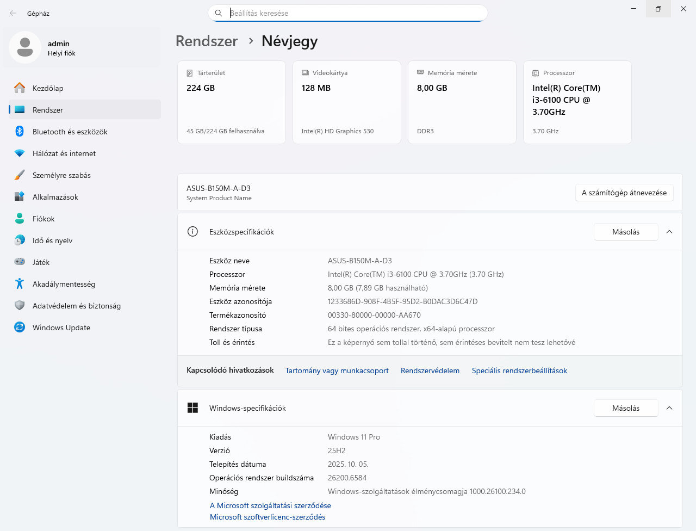The width and height of the screenshot is (696, 531).
Task: Select the Személyre szabás paintbrush icon
Action: click(20, 175)
